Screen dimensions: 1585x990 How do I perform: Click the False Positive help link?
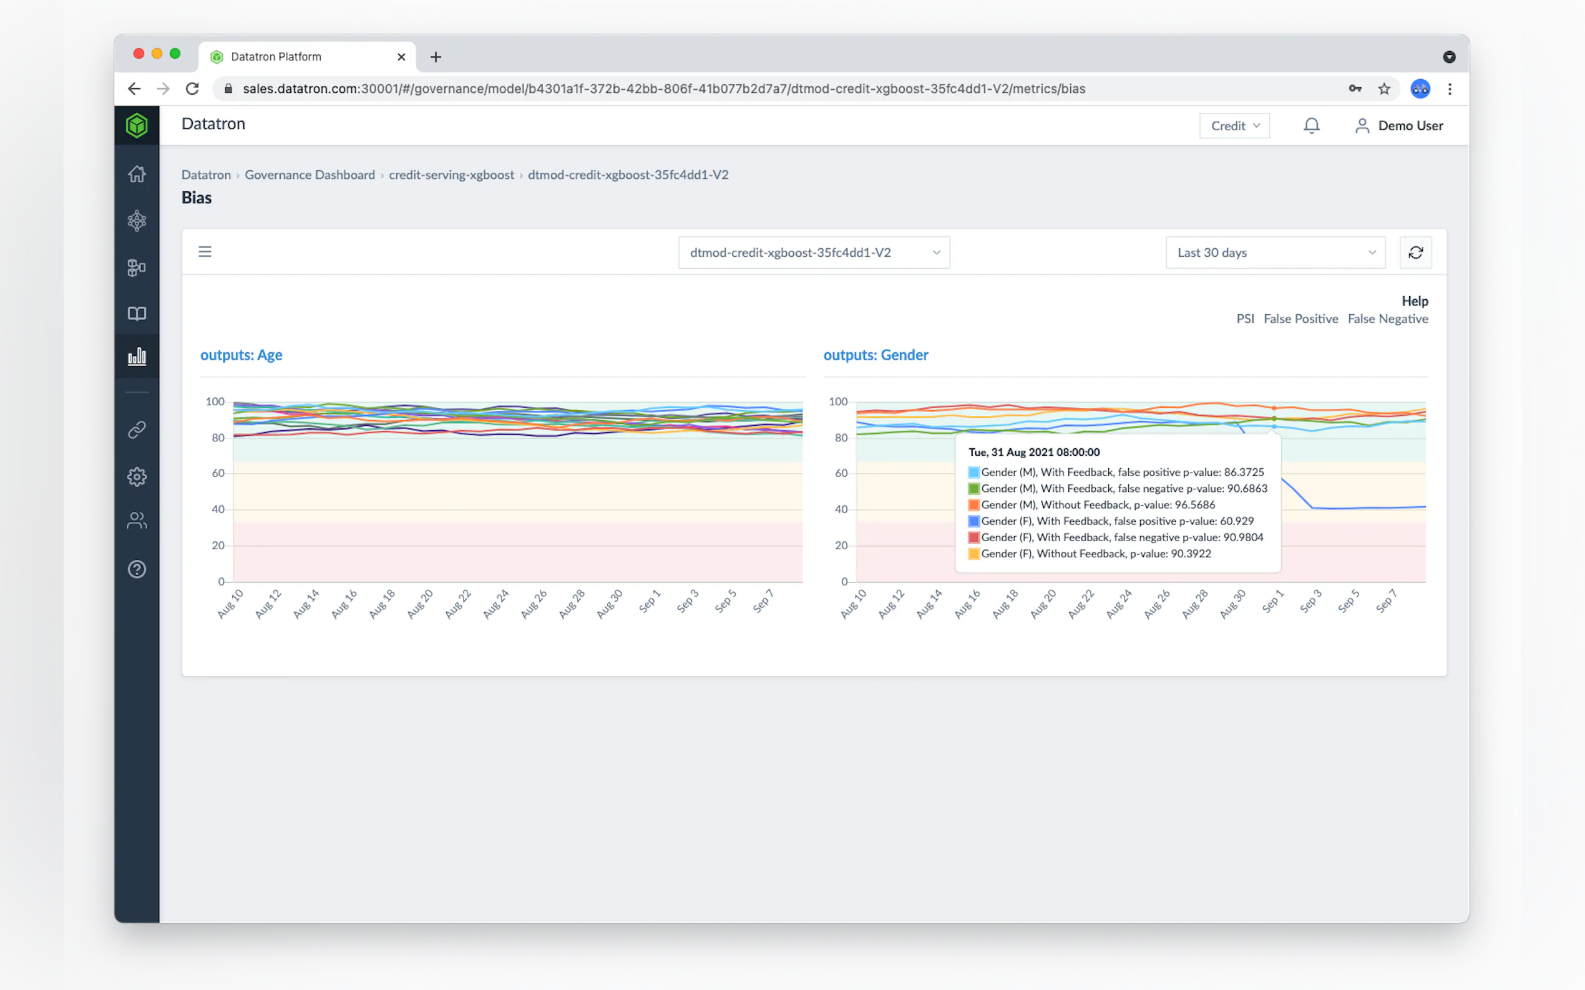(x=1300, y=319)
